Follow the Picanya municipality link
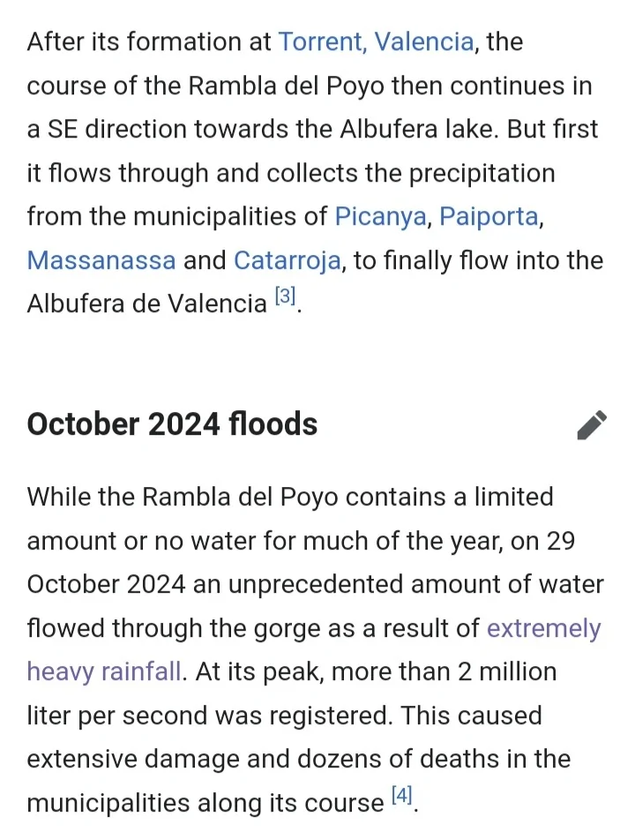The width and height of the screenshot is (635, 839). pyautogui.click(x=380, y=217)
